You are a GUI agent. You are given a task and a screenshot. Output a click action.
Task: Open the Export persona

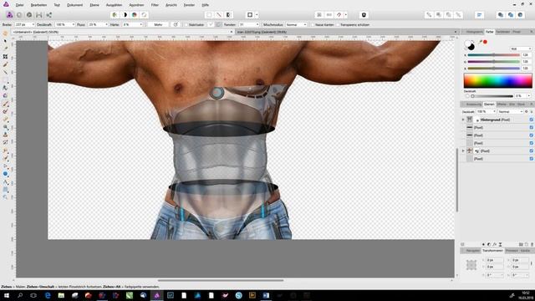tap(49, 15)
